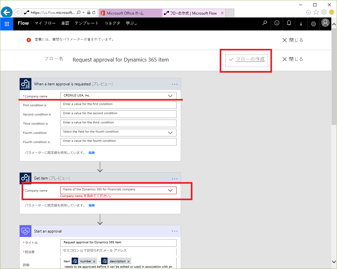This screenshot has height=269, width=337.
Task: Open the browser home icon
Action: pyautogui.click(x=308, y=12)
